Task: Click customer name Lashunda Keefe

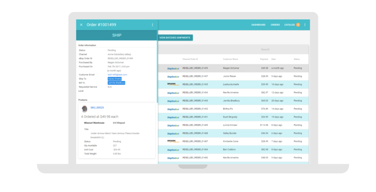Action: pos(231,85)
